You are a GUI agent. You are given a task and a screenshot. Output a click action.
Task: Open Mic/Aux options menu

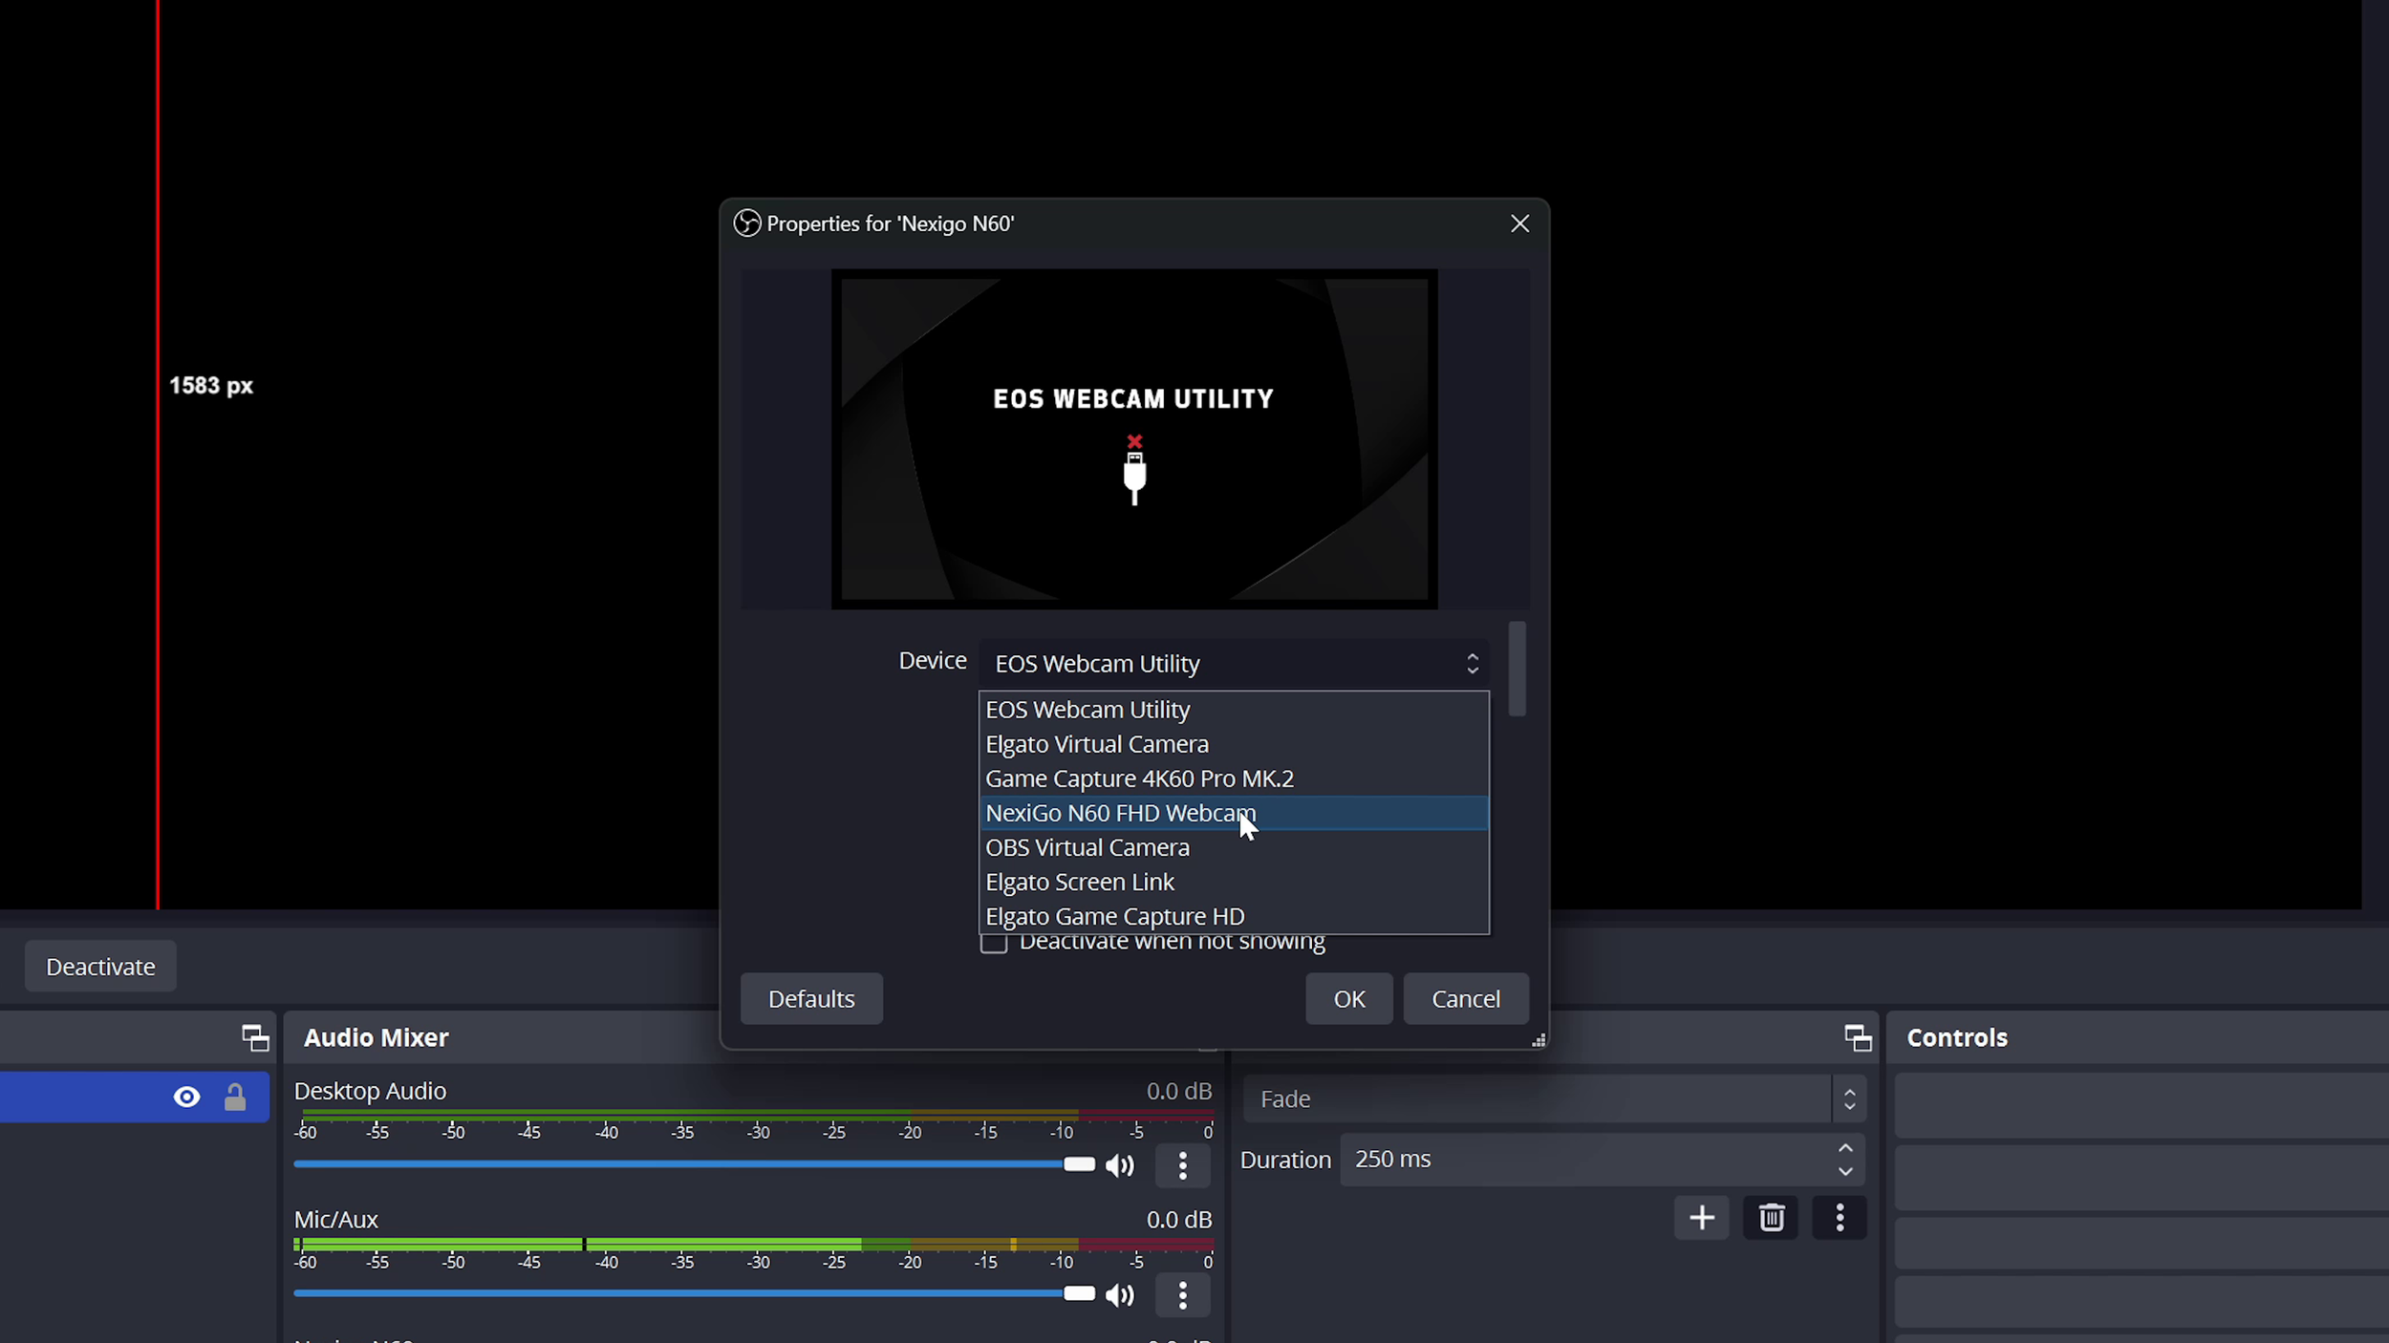pos(1182,1295)
